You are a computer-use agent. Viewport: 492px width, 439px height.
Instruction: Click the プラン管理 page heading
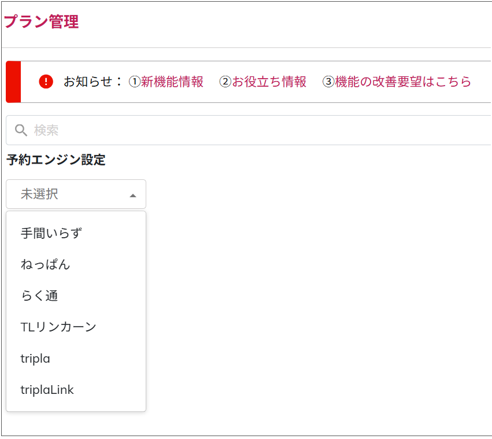coord(41,21)
